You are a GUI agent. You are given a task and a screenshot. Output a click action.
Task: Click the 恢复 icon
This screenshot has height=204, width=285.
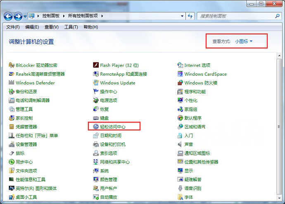pyautogui.click(x=96, y=109)
